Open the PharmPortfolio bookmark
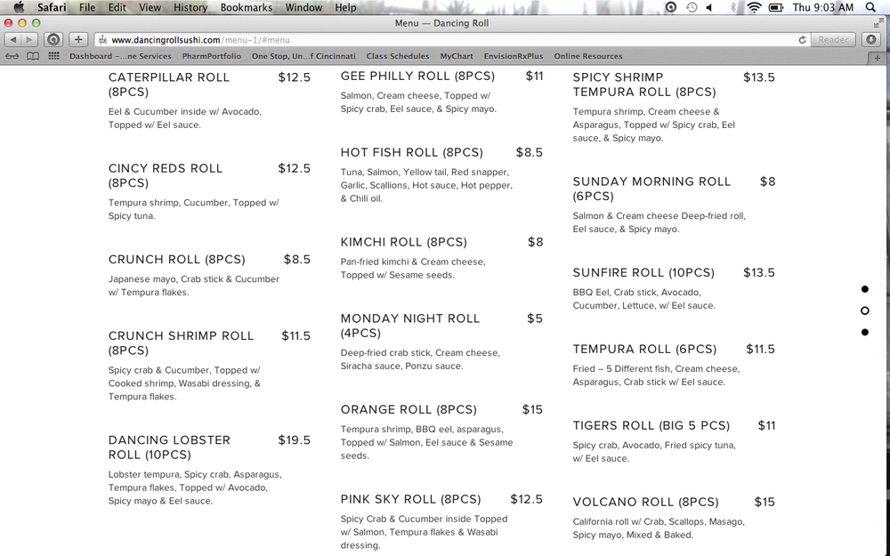The width and height of the screenshot is (890, 556). click(x=211, y=56)
